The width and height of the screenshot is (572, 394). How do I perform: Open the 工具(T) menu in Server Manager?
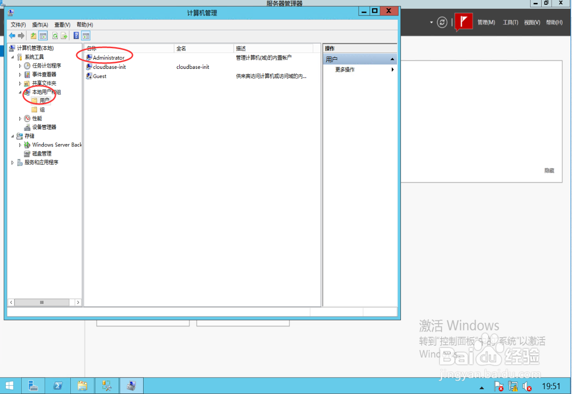[510, 22]
